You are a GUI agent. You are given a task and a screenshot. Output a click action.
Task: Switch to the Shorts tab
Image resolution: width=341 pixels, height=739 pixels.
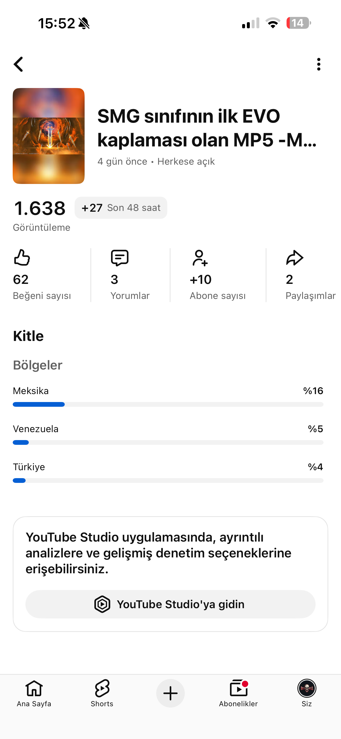(102, 693)
